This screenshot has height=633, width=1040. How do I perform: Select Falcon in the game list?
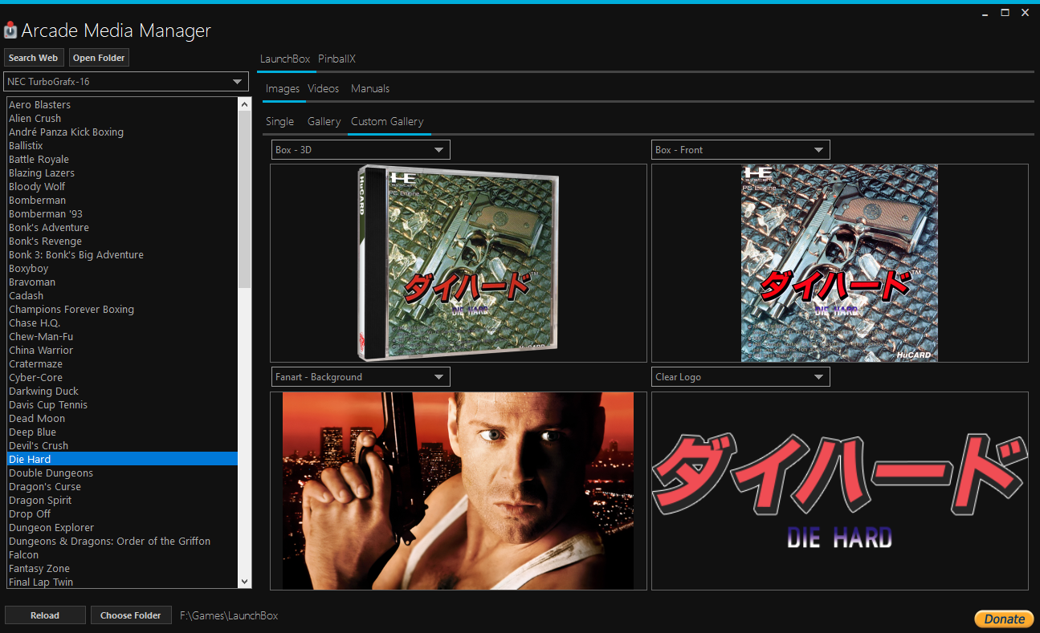[122, 555]
